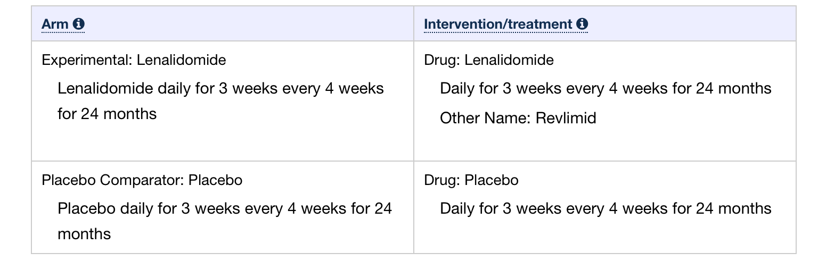Screen dimensions: 818x261
Task: Click 'Lenalidomide daily for 3 weeks' description line
Action: click(220, 88)
